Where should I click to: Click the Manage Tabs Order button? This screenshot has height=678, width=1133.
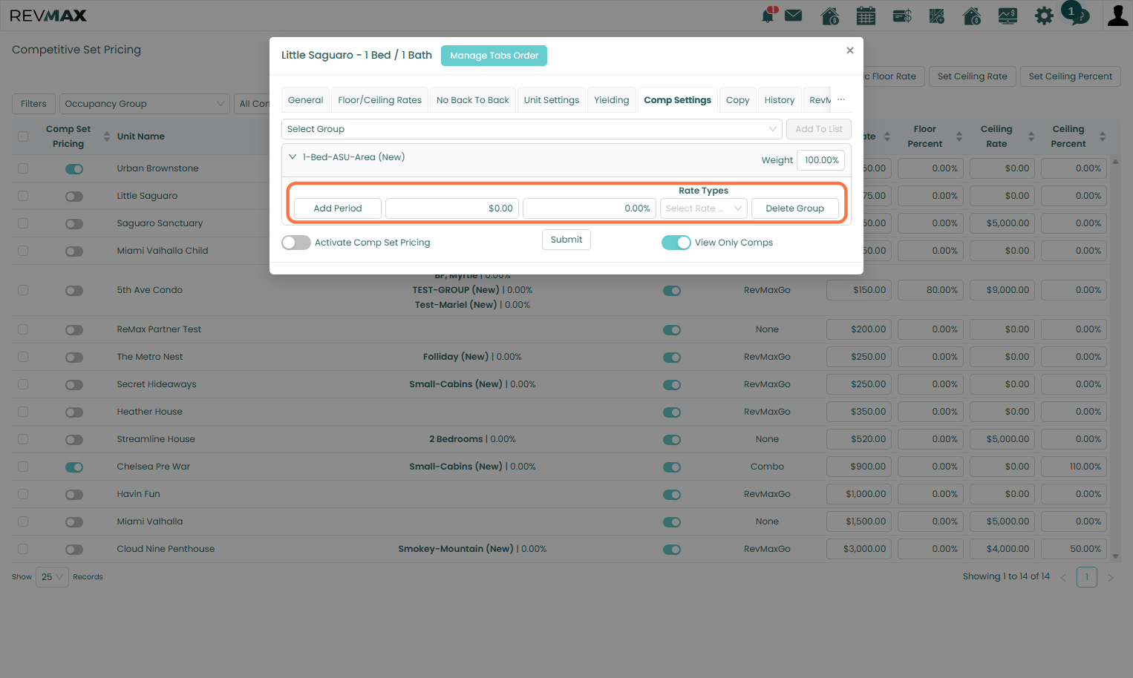pyautogui.click(x=494, y=56)
